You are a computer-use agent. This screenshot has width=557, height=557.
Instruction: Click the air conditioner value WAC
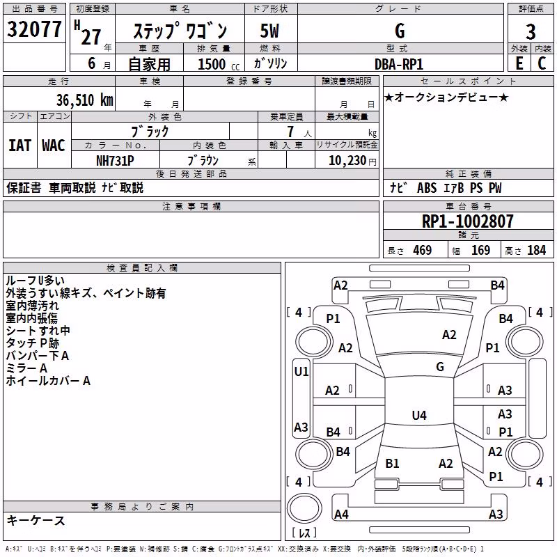pos(54,146)
